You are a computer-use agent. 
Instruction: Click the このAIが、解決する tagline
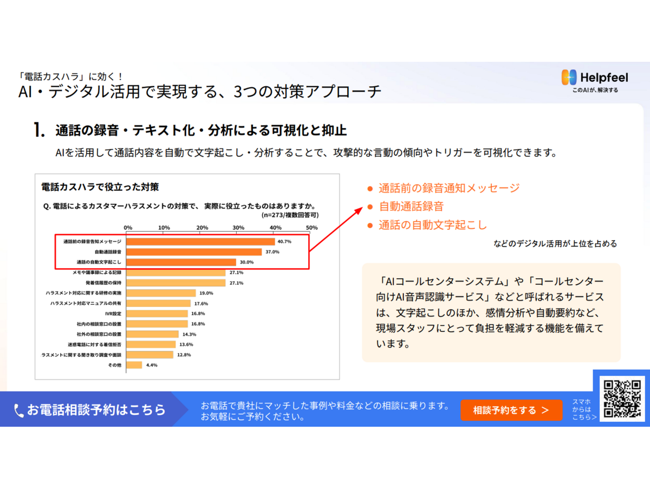click(595, 90)
